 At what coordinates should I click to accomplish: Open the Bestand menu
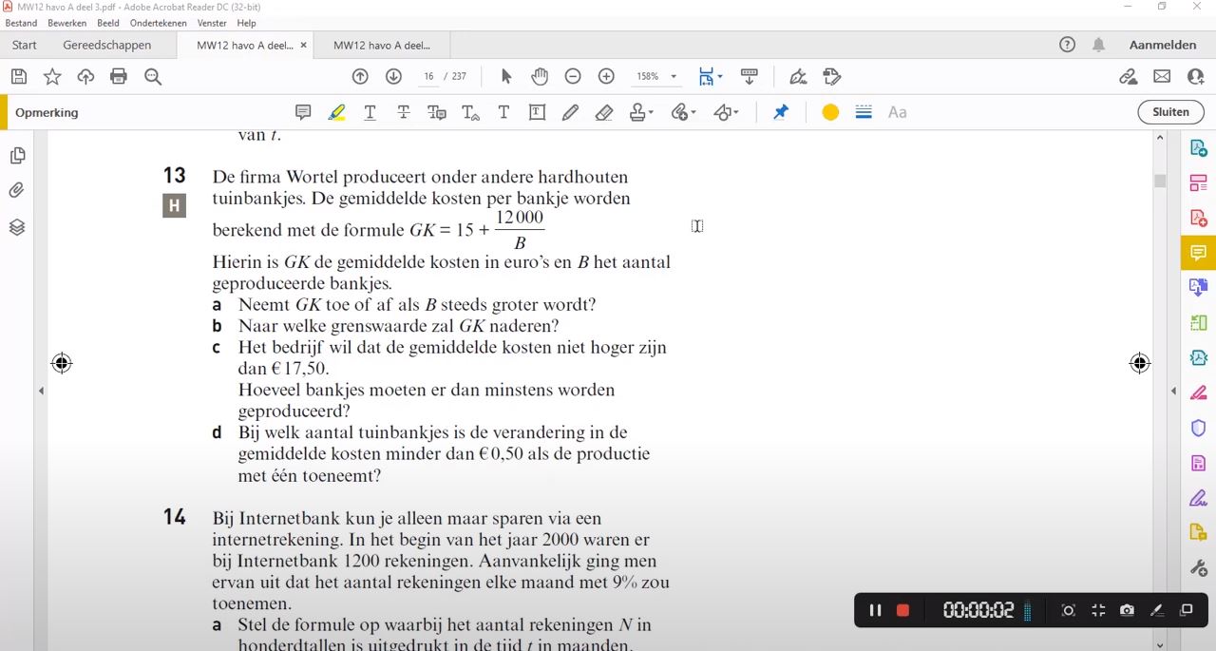point(21,23)
